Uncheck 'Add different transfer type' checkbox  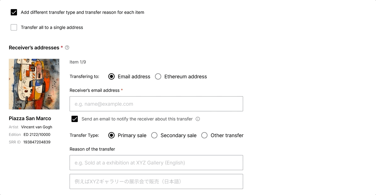[14, 13]
